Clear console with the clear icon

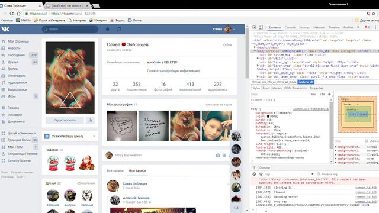click(254, 174)
